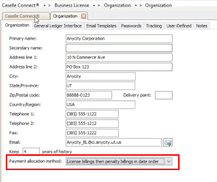Click the Keep years of history field
217x182 pixels.
coord(31,151)
